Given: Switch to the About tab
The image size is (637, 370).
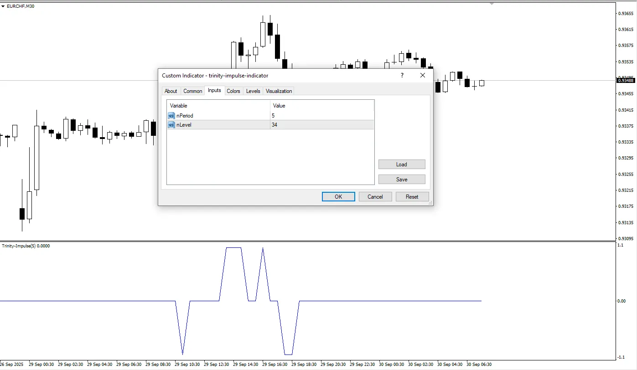Looking at the screenshot, I should [x=171, y=91].
